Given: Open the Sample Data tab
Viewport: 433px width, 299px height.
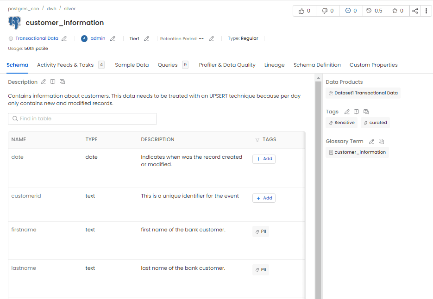Looking at the screenshot, I should pos(132,65).
